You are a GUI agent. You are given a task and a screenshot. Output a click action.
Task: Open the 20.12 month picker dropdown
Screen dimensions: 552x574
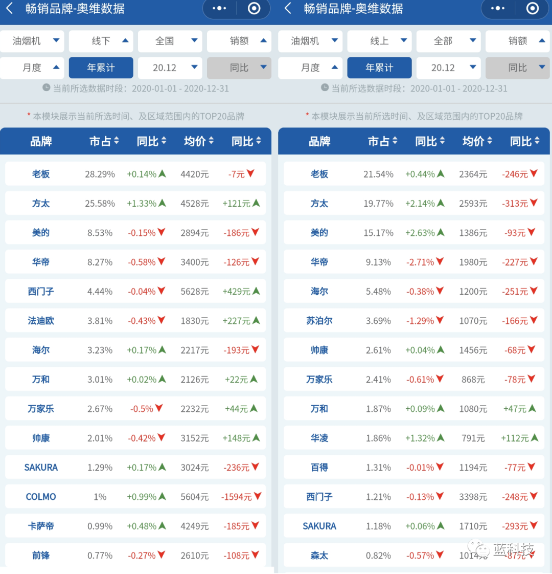tap(170, 68)
